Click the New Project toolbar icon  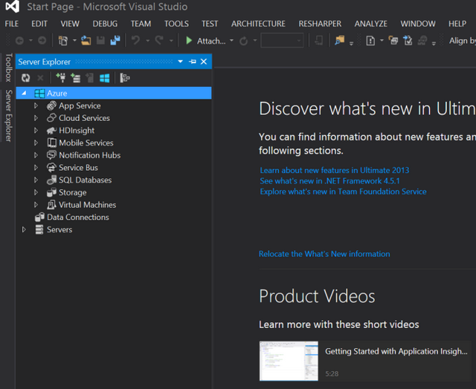(62, 40)
